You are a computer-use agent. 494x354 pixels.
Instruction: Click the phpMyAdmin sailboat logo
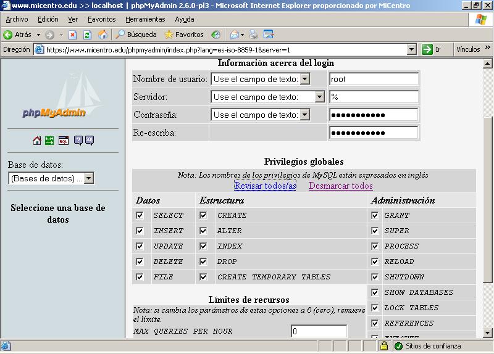coord(63,96)
